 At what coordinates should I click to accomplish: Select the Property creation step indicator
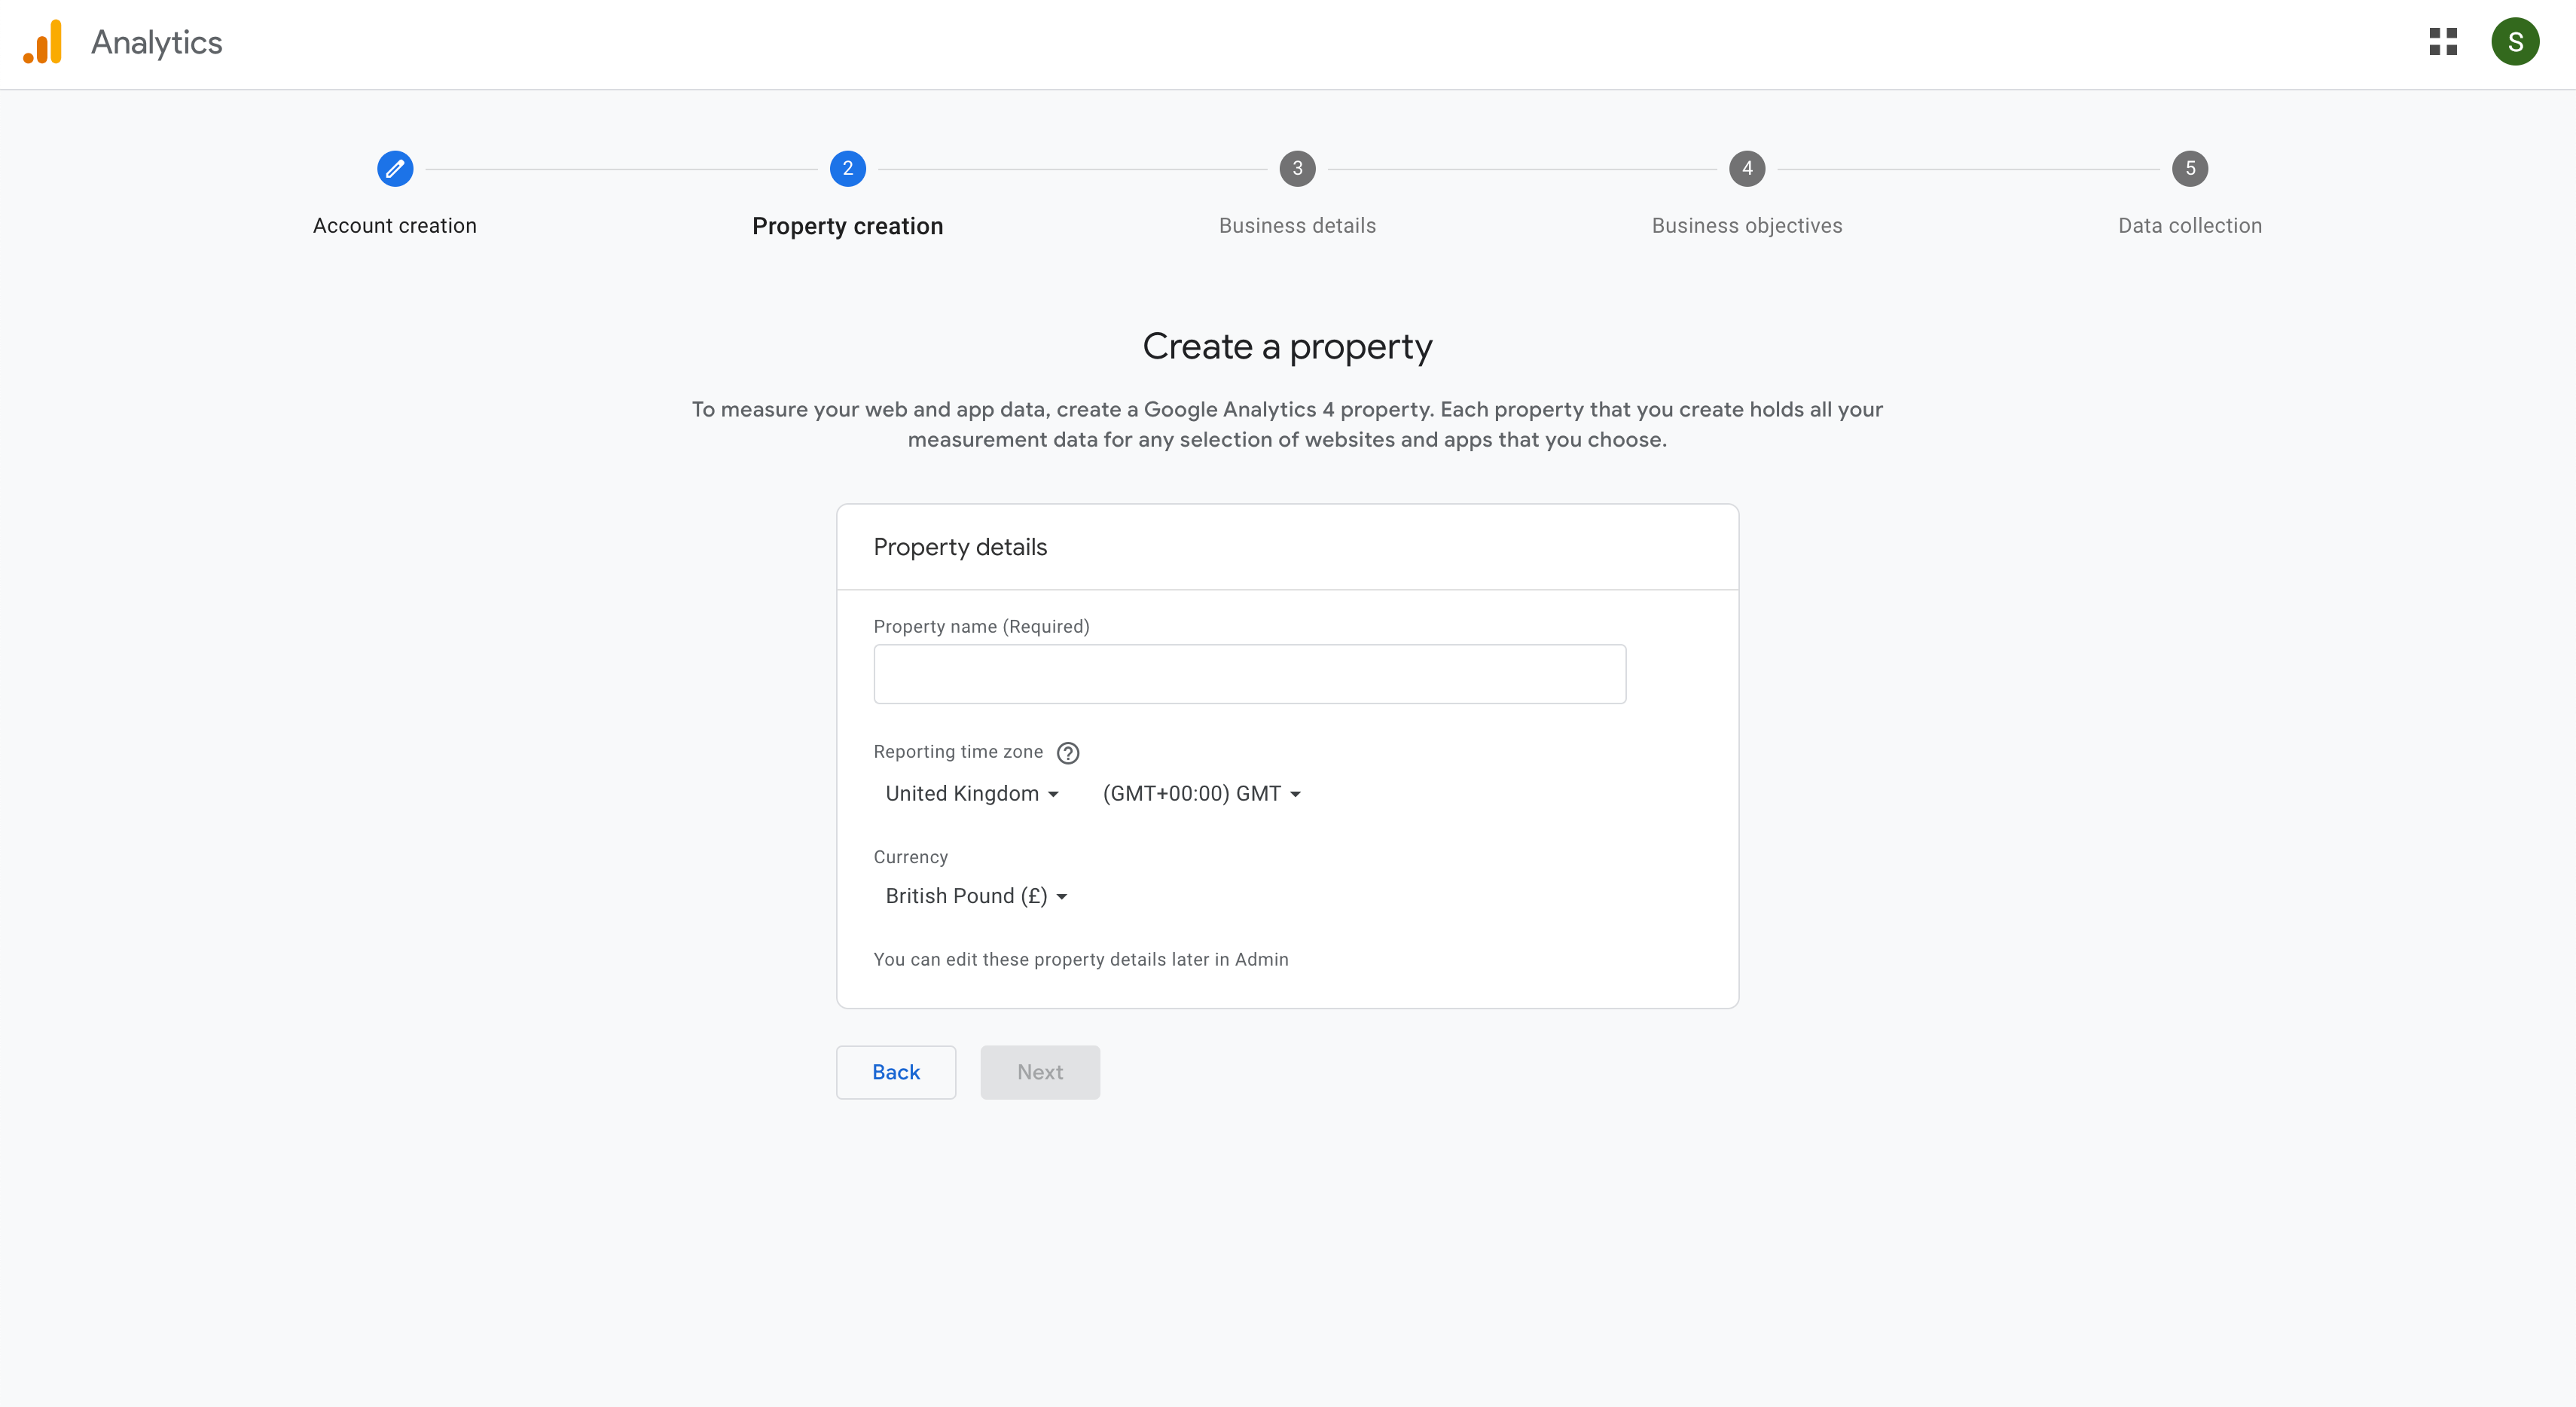coord(847,168)
